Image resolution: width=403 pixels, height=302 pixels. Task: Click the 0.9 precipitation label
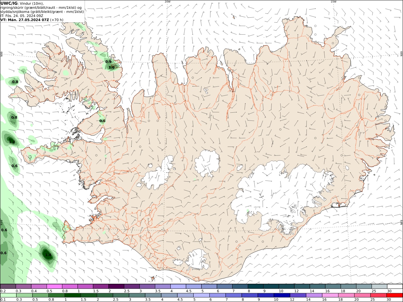coord(108,62)
